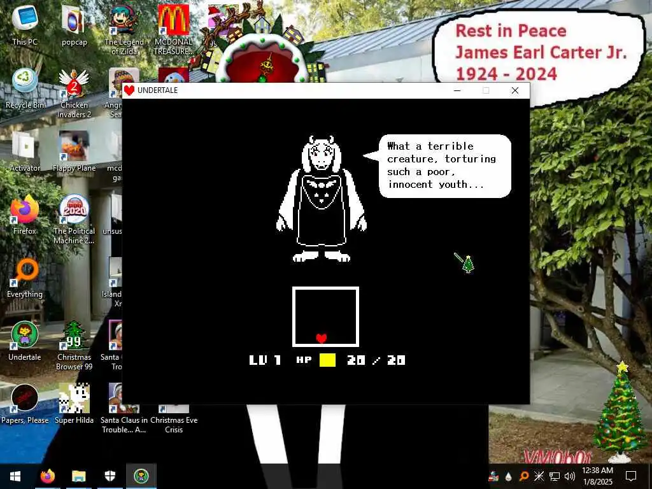
Task: Select The Political Machine 2 shortcut
Action: [x=74, y=219]
